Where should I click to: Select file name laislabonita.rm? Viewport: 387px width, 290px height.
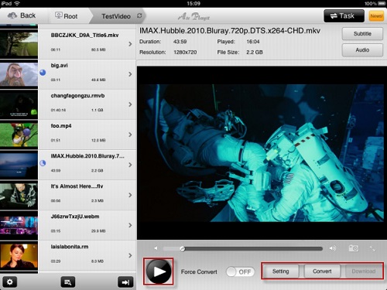[x=70, y=247]
